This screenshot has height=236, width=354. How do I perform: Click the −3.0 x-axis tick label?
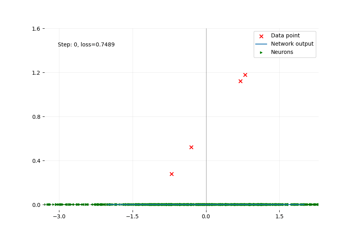coord(59,217)
